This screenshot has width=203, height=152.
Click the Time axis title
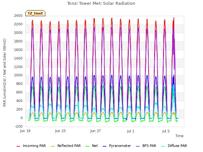point(180,136)
